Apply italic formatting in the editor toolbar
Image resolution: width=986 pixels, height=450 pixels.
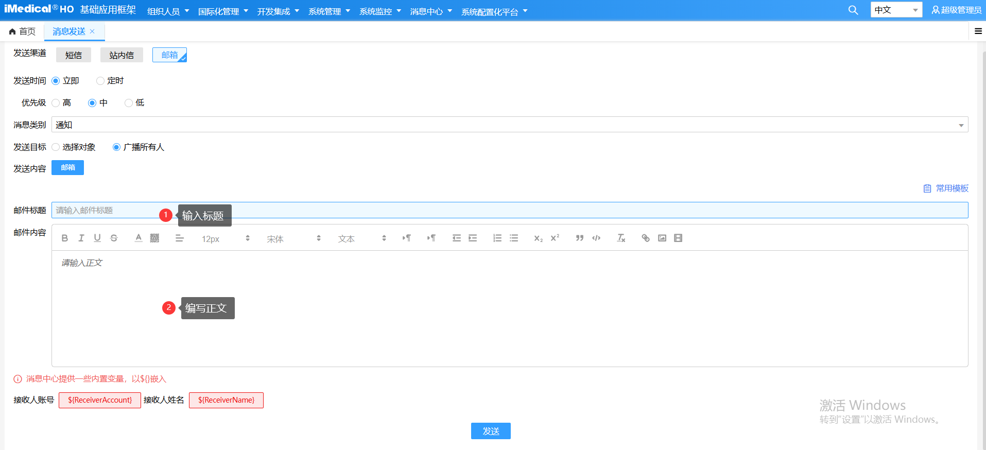[81, 238]
